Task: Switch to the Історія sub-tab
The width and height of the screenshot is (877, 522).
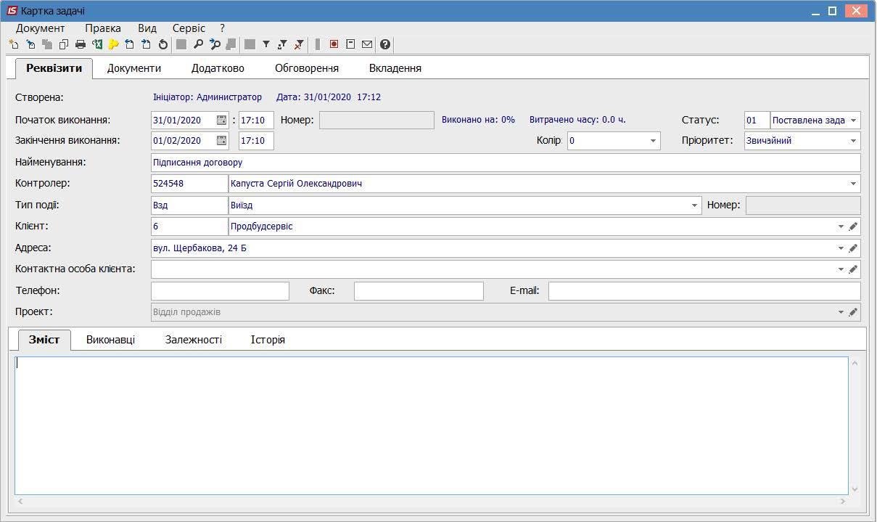Action: (x=268, y=340)
